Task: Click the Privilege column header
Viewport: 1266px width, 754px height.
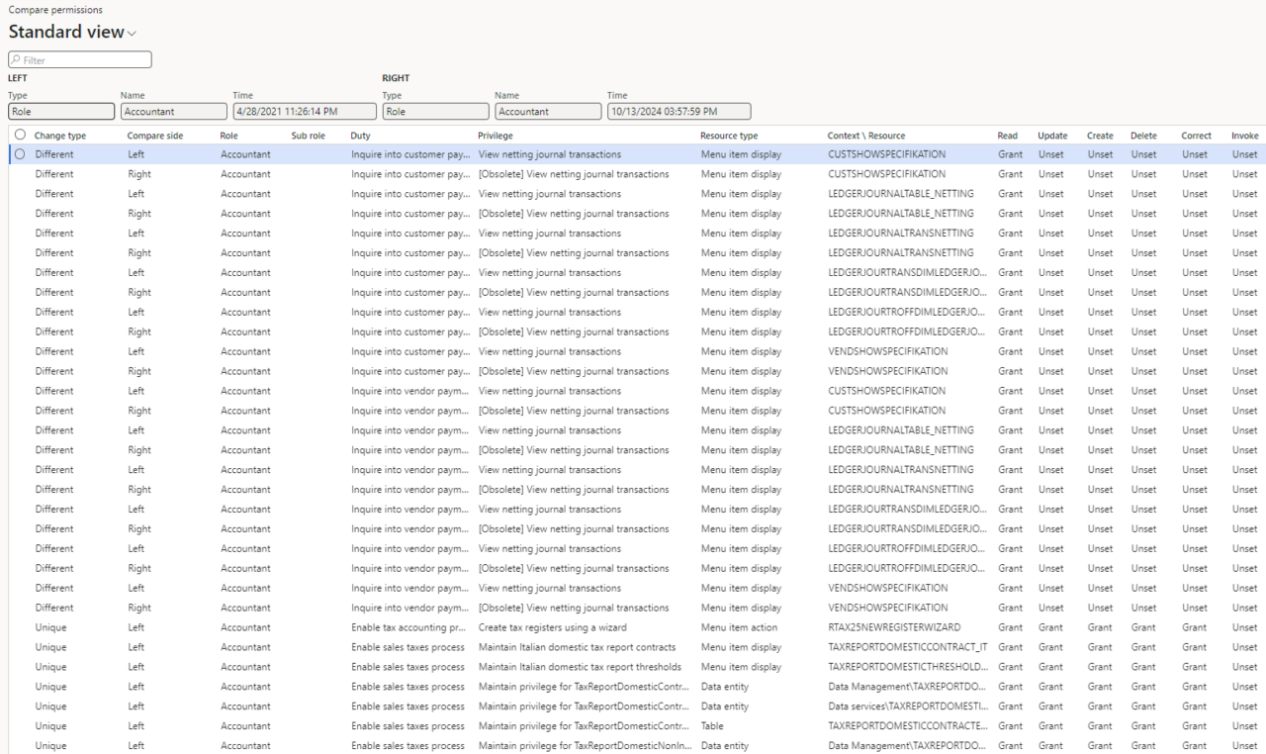Action: [x=496, y=136]
